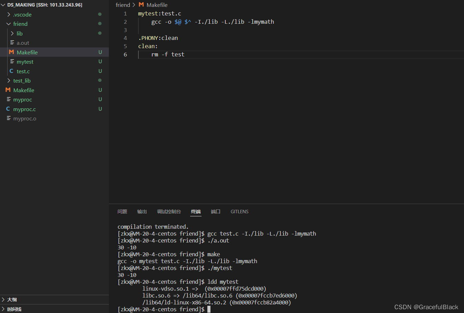
Task: Click the file icon next to myproc
Action: pos(9,99)
